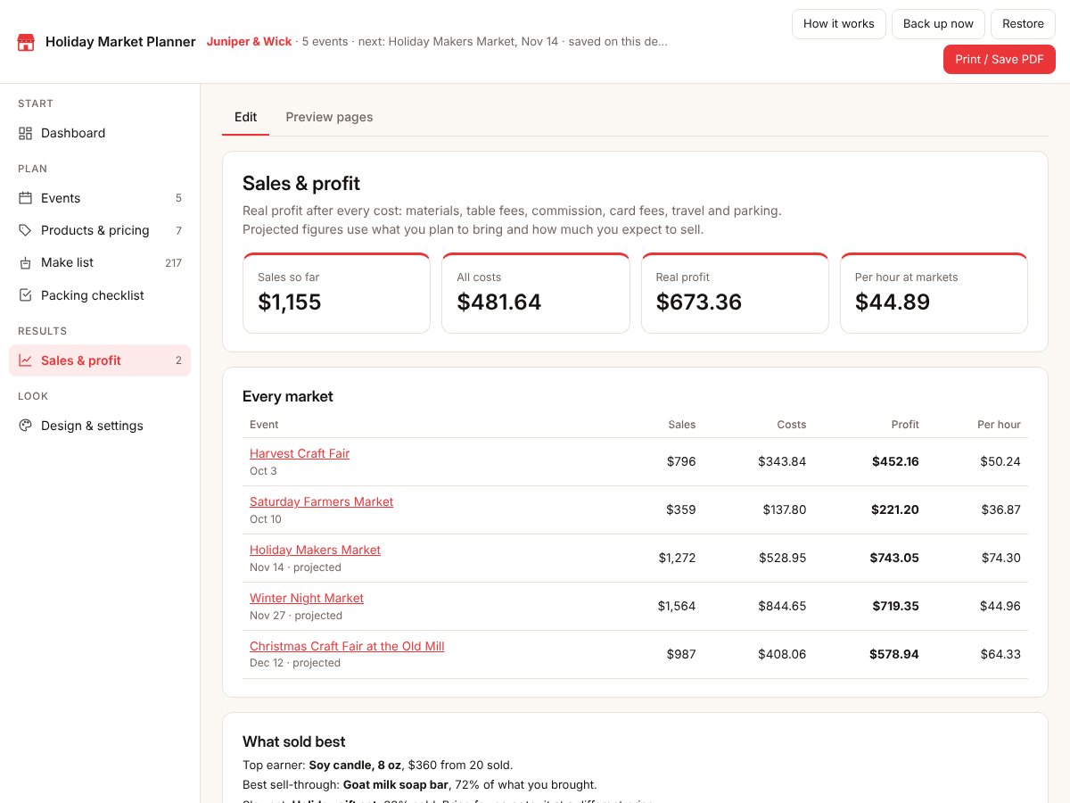Open Design & settings

point(100,426)
